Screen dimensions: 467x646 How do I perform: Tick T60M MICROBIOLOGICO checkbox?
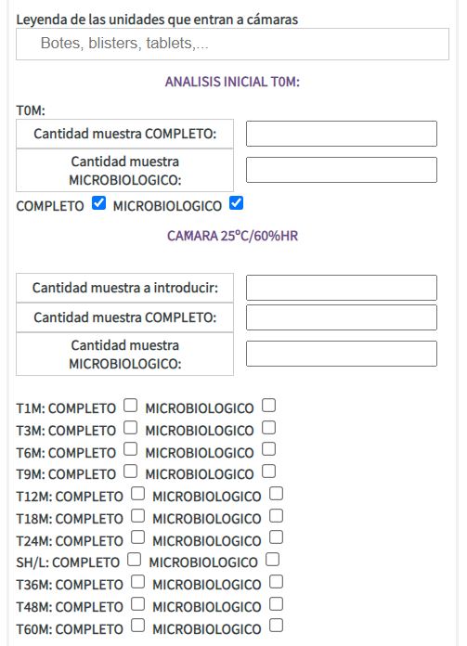click(x=276, y=626)
